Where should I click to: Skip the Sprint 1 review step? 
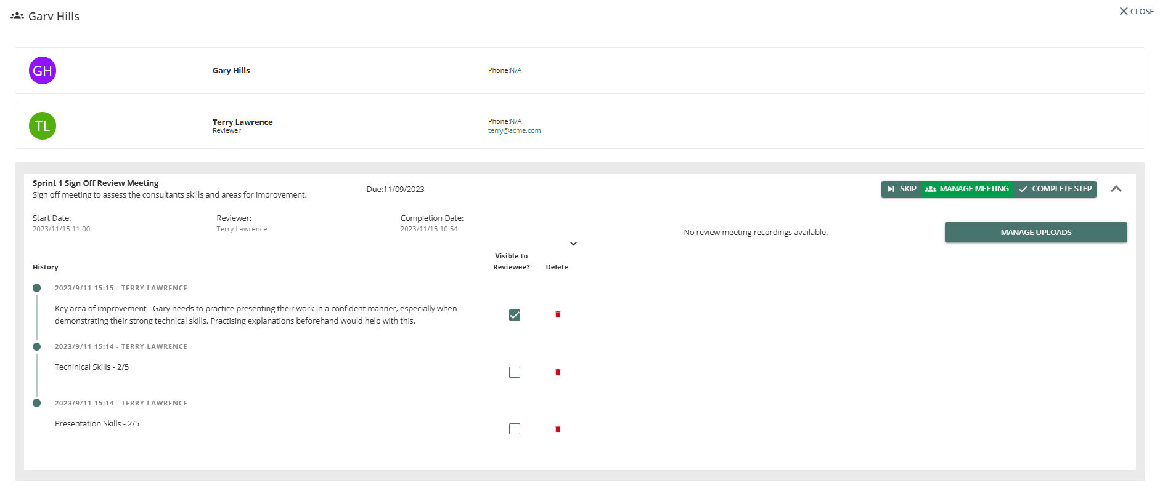click(901, 189)
